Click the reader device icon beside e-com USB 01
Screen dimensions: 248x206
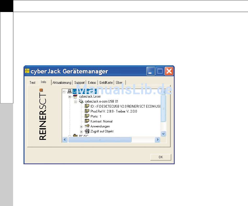(x=81, y=101)
